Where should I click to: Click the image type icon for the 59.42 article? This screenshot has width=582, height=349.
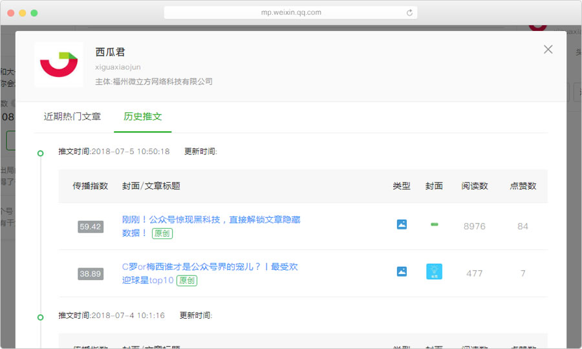[402, 225]
